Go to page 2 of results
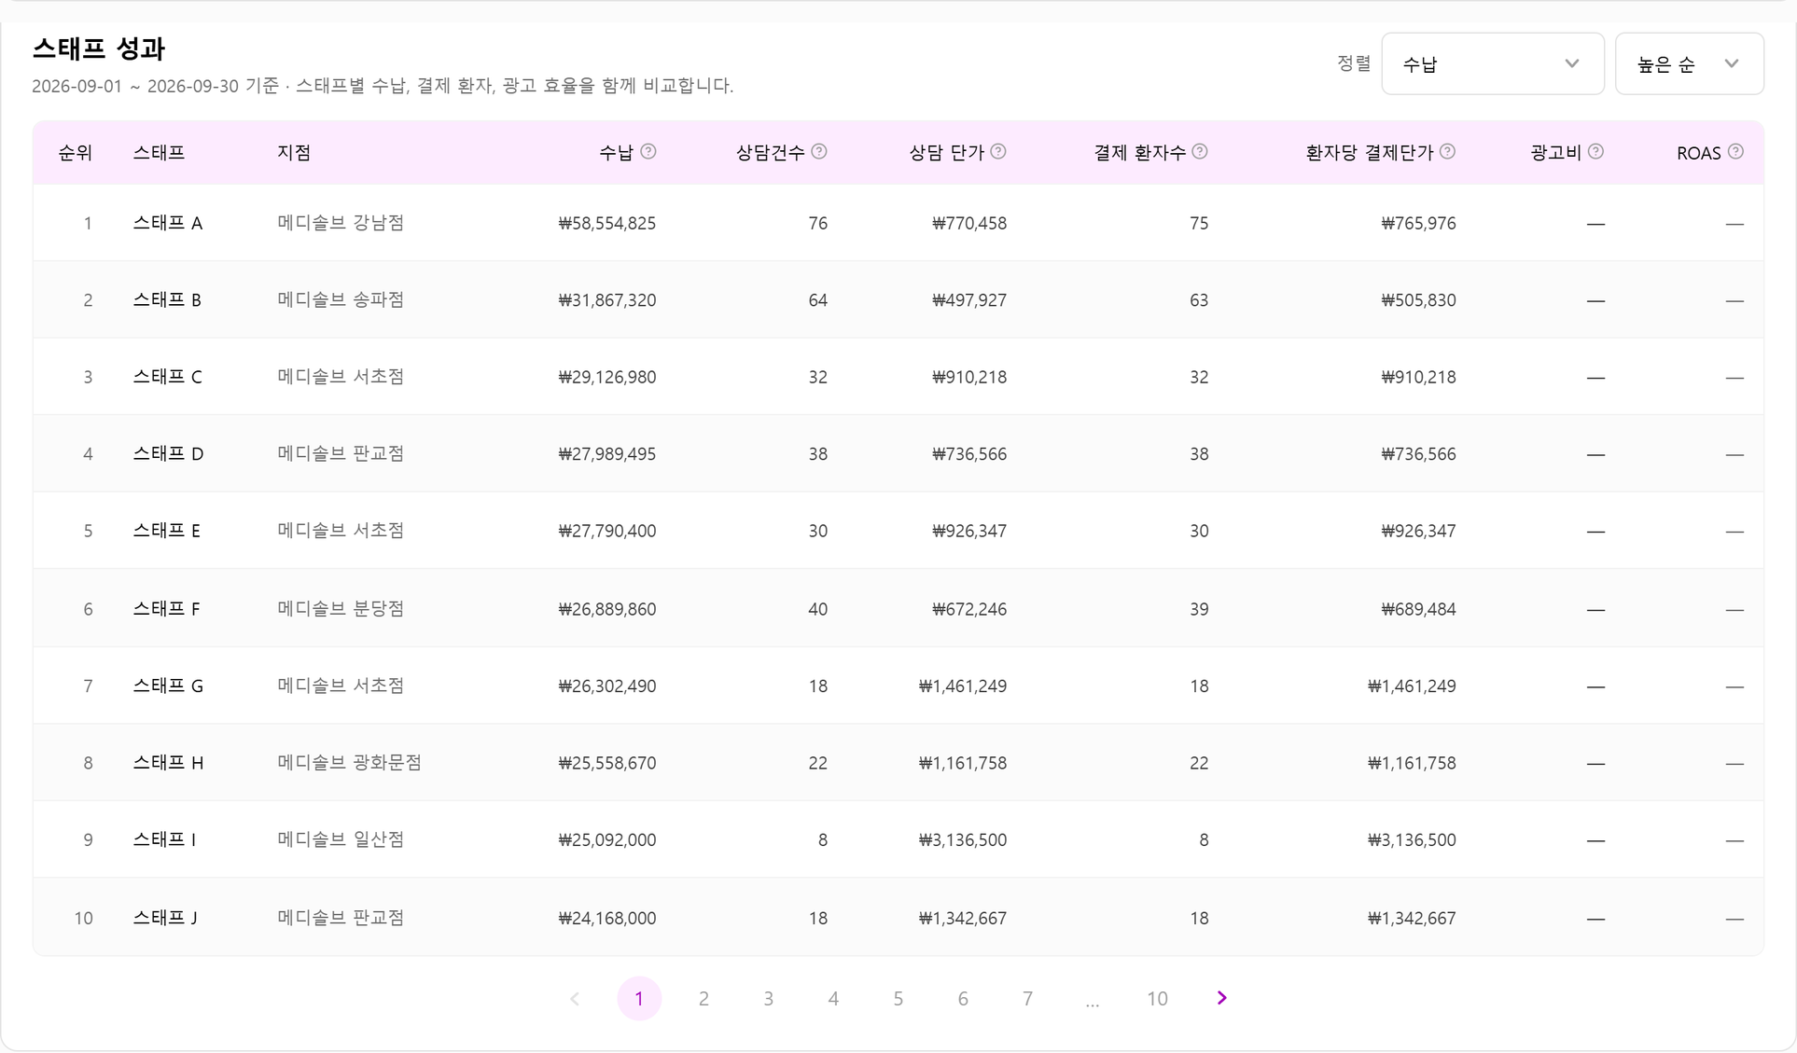 [x=703, y=999]
